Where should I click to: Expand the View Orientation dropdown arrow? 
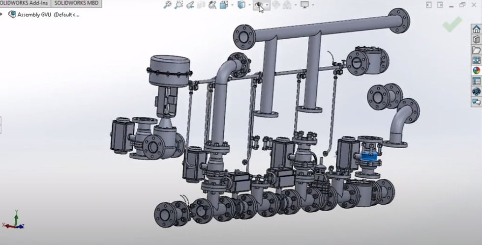click(232, 5)
